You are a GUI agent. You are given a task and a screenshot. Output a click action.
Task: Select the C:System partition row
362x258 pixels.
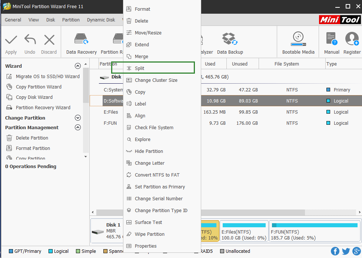226,90
